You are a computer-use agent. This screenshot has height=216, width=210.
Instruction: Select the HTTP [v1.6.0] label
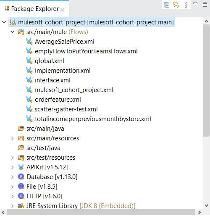[45, 196]
